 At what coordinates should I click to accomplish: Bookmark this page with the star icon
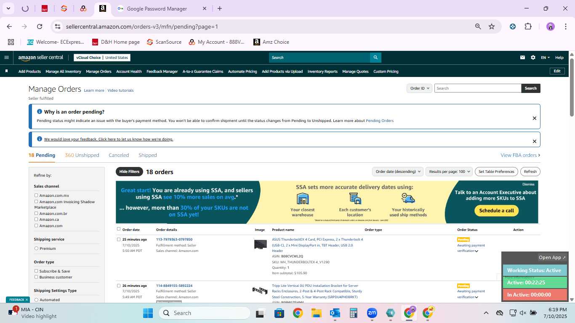pos(492,26)
